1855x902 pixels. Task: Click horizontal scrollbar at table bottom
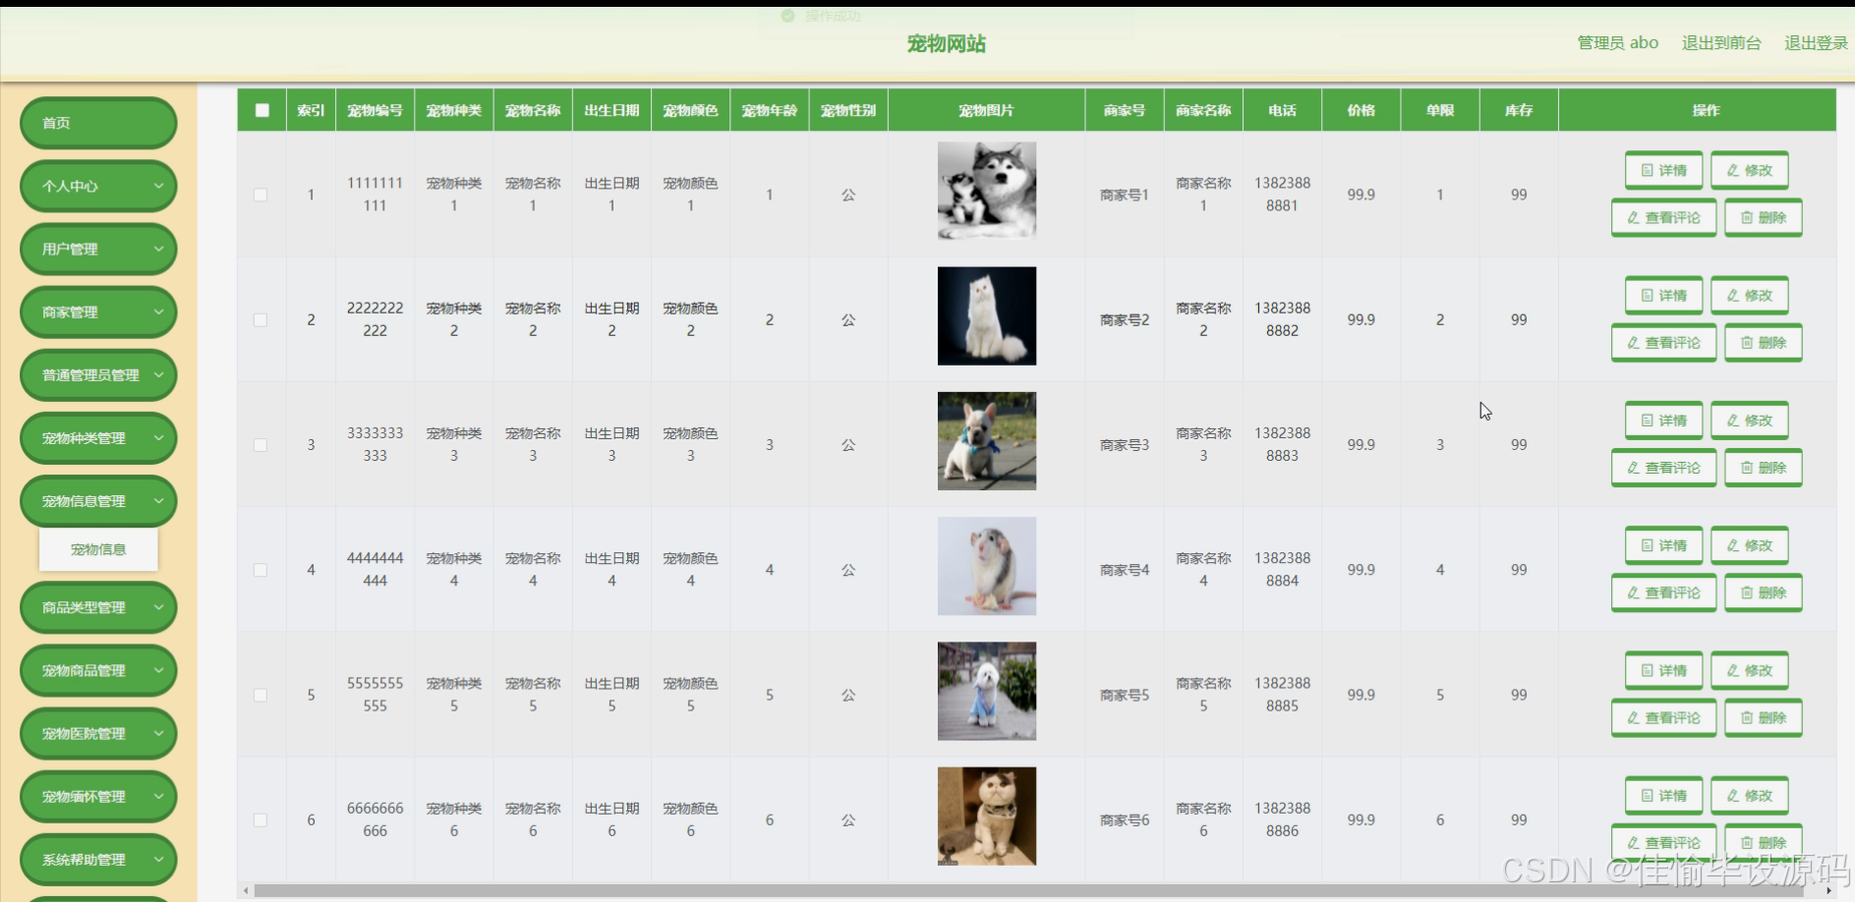tap(1028, 890)
